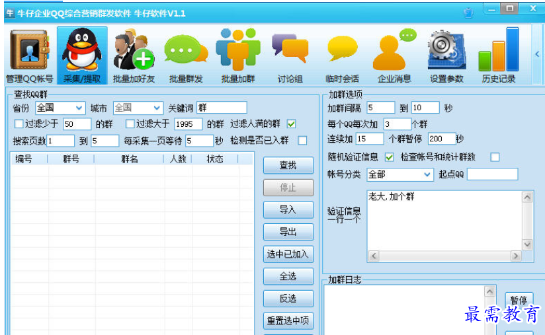Click 验证信息 scrollbar down arrow
The height and width of the screenshot is (335, 545).
coord(527,244)
